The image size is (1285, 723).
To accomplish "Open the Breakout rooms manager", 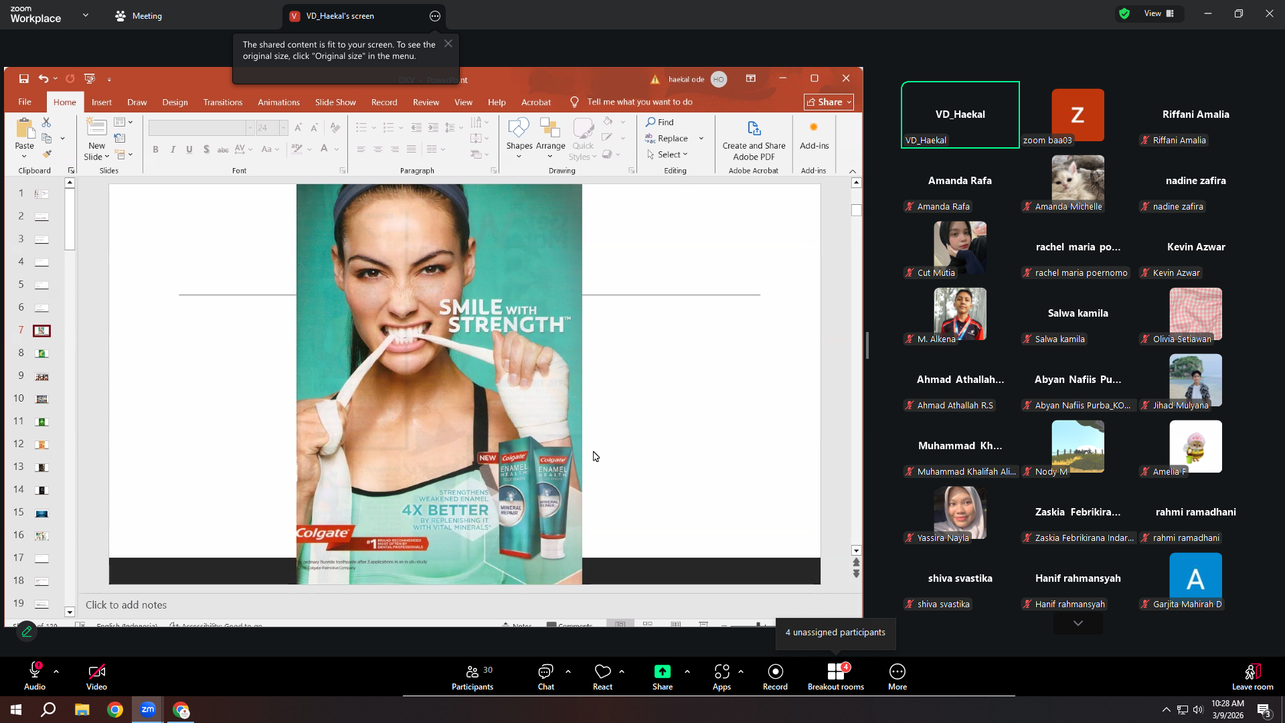I will pyautogui.click(x=835, y=677).
